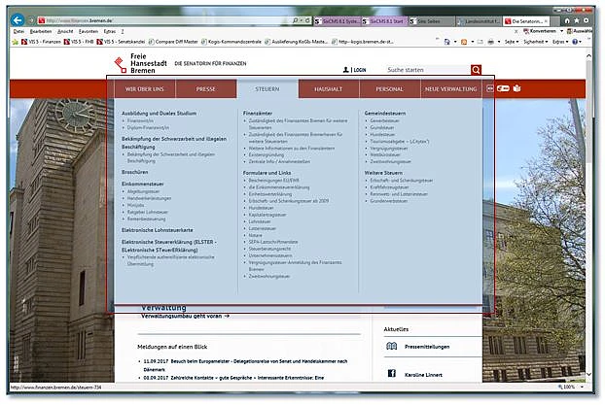Open the Existenzgründung link
The image size is (605, 405).
click(267, 152)
